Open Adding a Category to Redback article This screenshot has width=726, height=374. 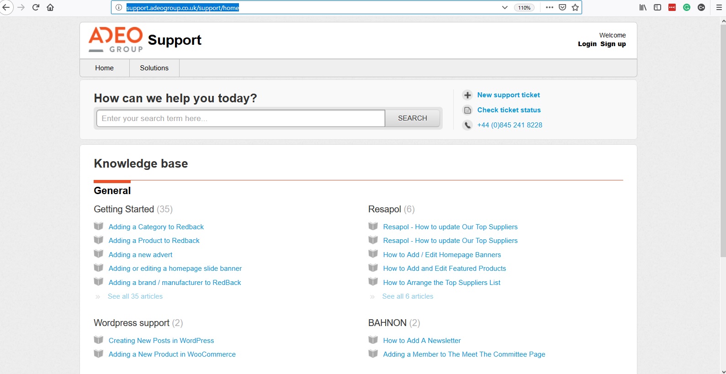point(156,227)
